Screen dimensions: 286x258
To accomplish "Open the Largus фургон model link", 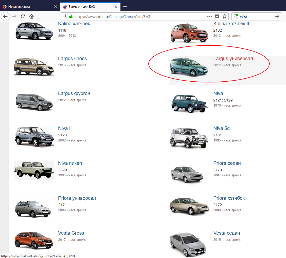I will pos(74,93).
